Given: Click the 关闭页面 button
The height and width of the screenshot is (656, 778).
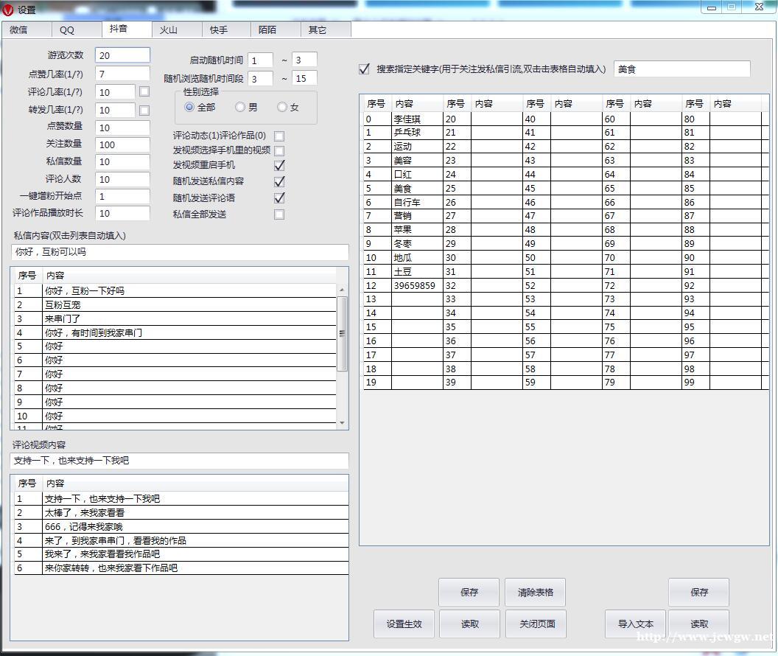Looking at the screenshot, I should click(x=537, y=624).
